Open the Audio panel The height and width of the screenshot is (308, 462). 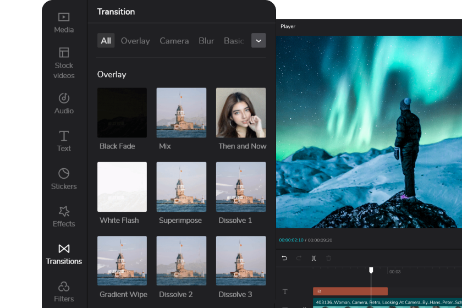(64, 103)
